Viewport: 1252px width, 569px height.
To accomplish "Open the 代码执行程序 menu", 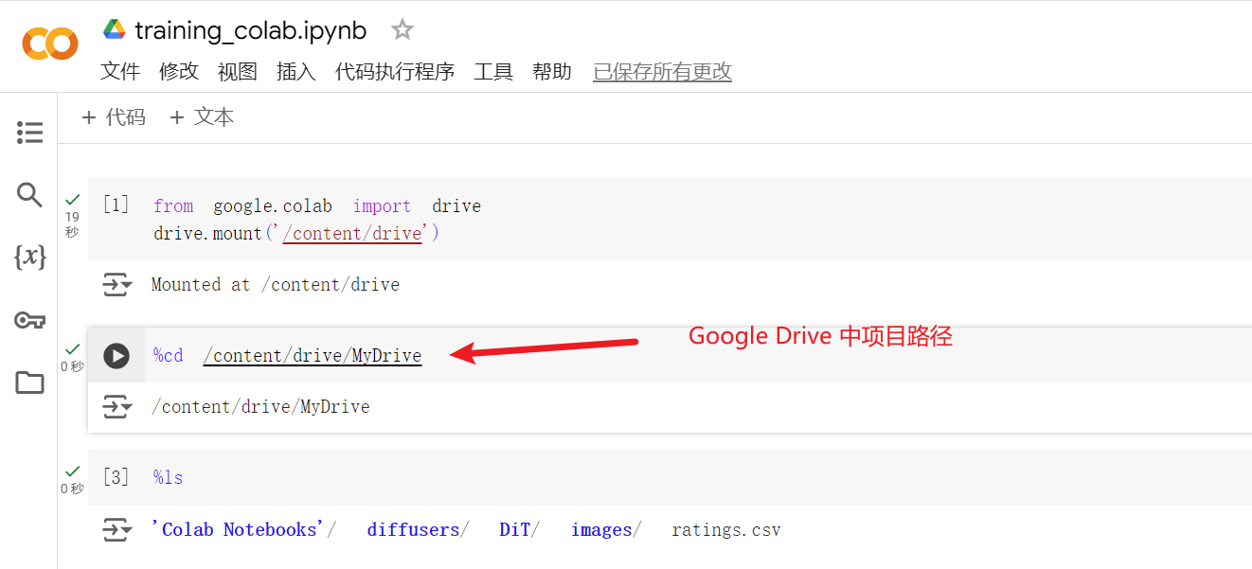I will 395,71.
